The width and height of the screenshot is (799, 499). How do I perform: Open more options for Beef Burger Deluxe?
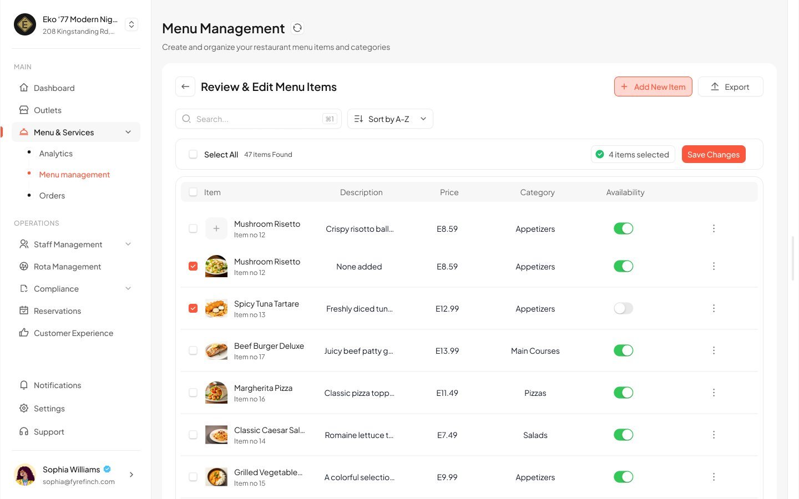point(714,350)
